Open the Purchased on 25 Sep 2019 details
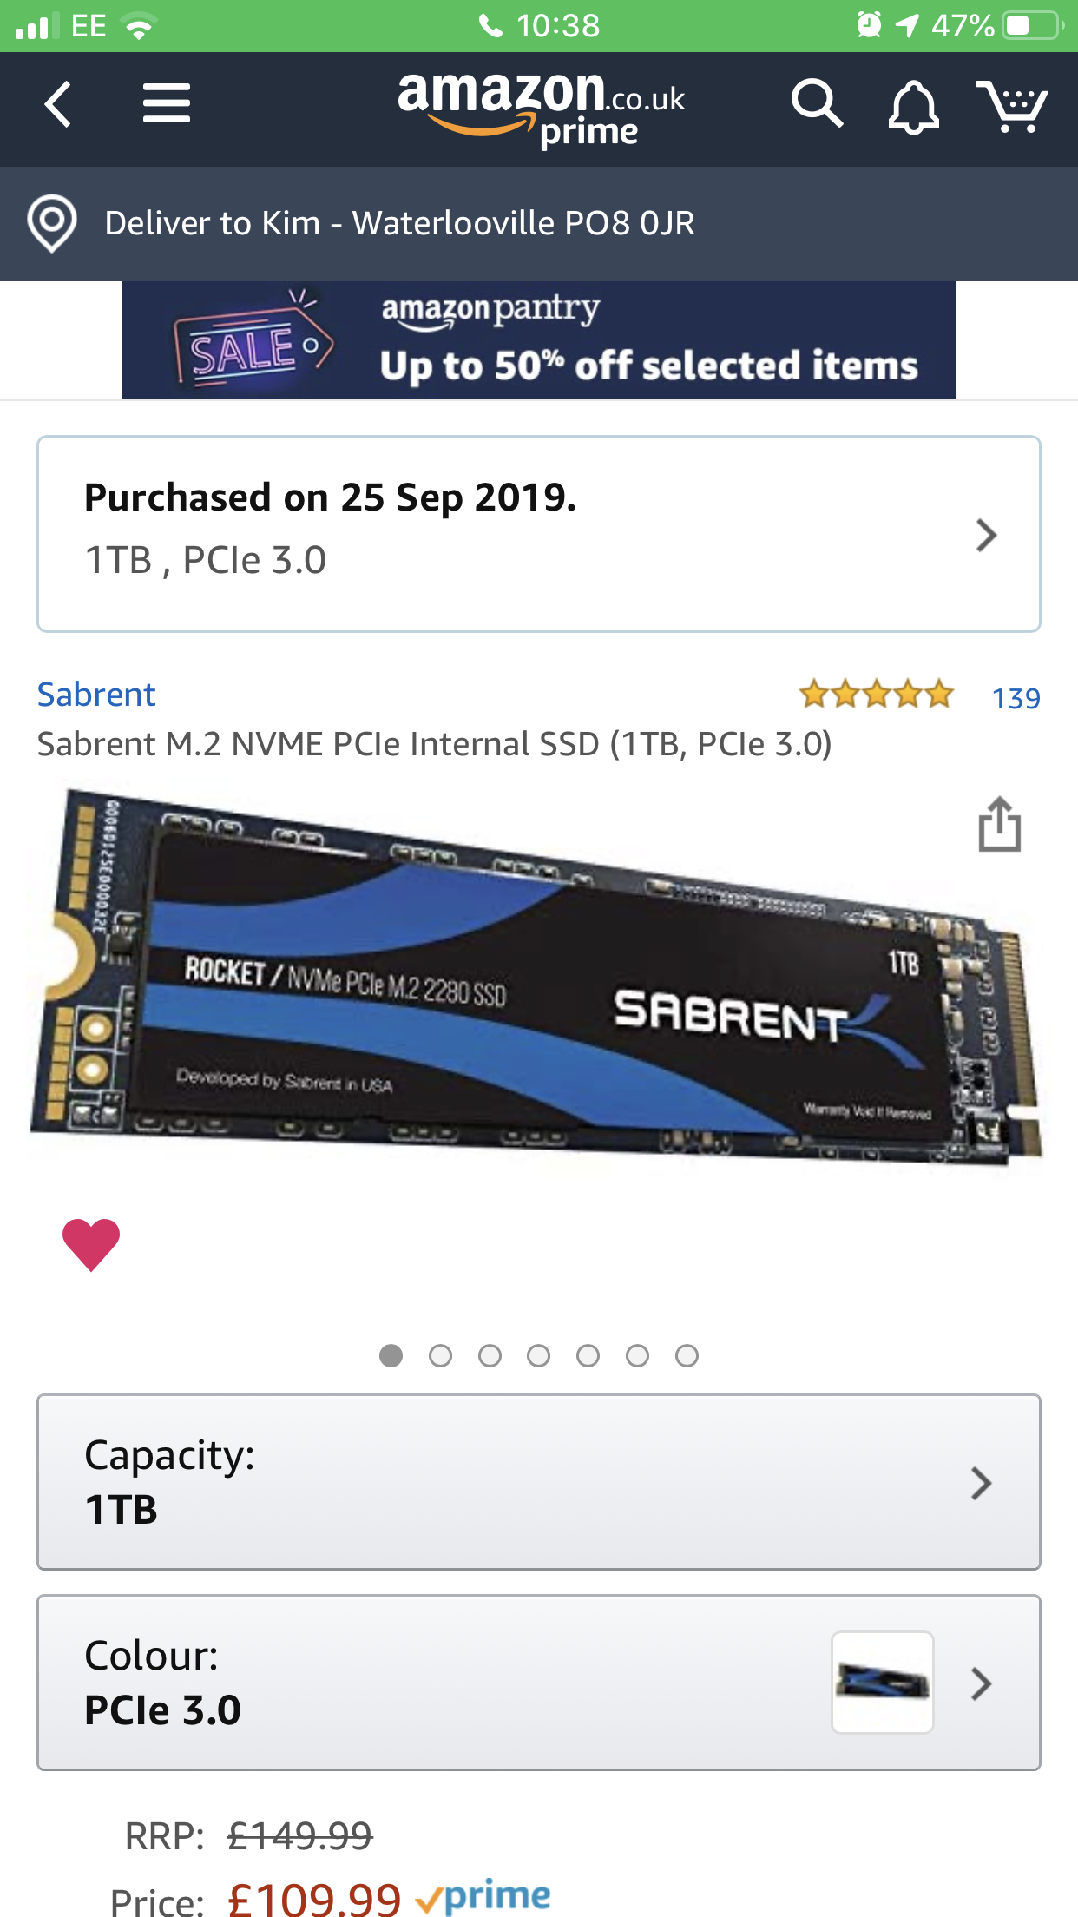The height and width of the screenshot is (1917, 1078). pos(539,534)
